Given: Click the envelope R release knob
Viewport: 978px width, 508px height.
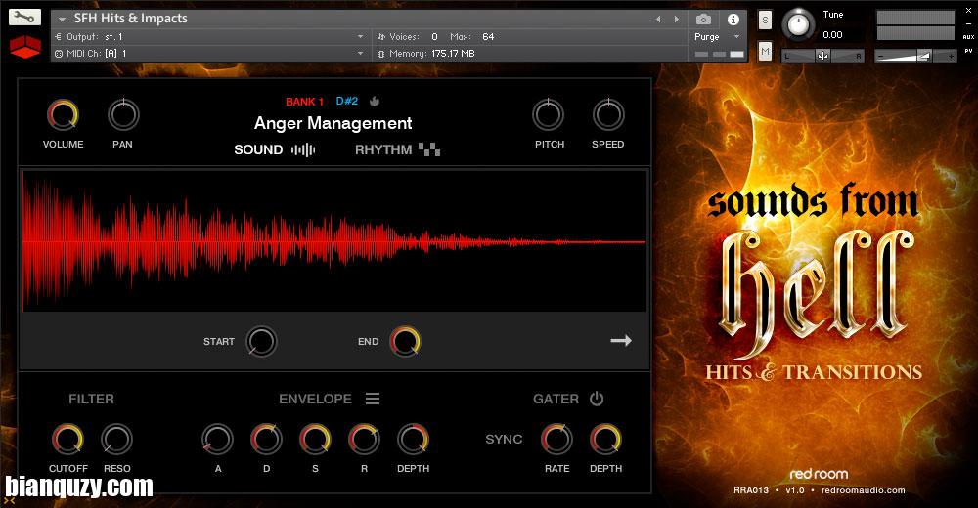Looking at the screenshot, I should [x=364, y=439].
